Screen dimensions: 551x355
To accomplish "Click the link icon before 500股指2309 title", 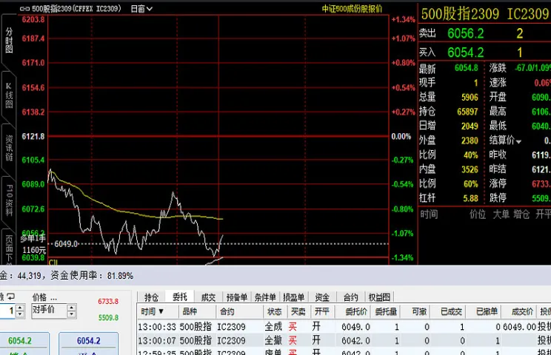I will pos(24,9).
